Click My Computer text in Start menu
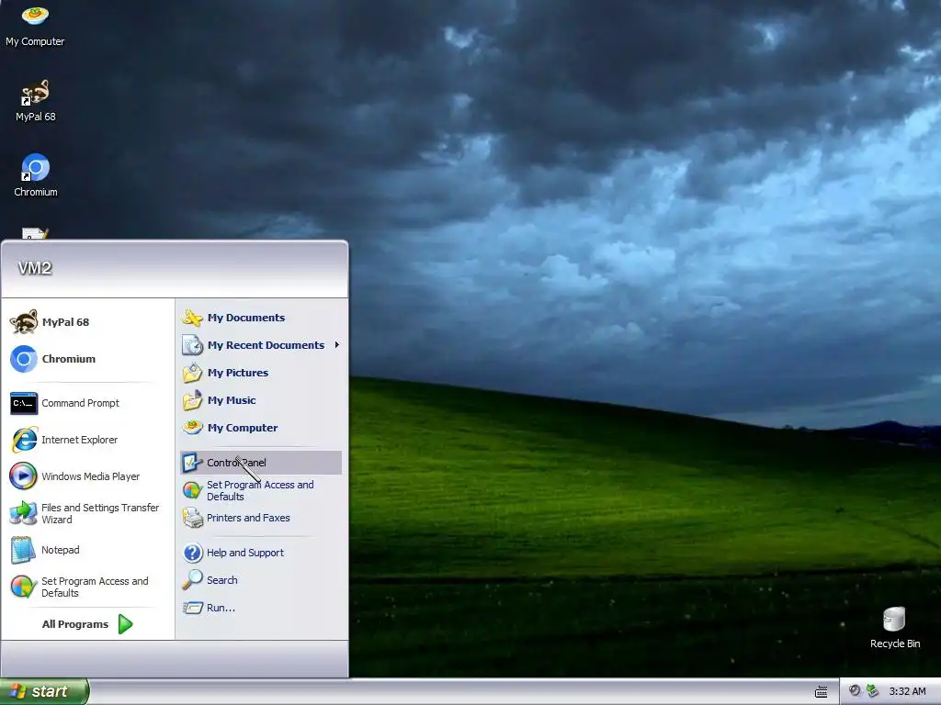Screen dimensions: 941x705 coord(243,428)
